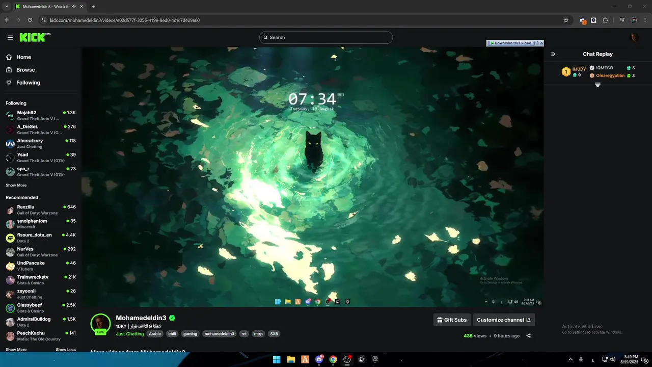Click Customize channel button

click(504, 320)
